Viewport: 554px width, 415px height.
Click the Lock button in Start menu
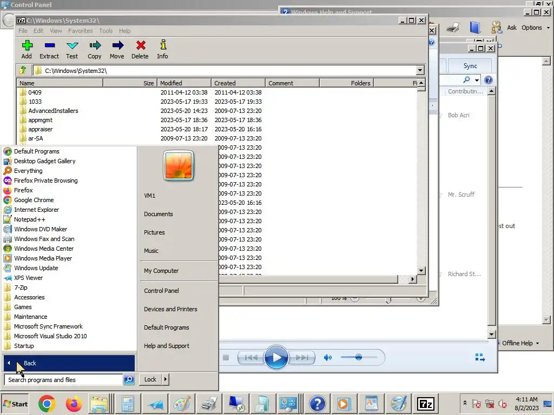click(150, 379)
